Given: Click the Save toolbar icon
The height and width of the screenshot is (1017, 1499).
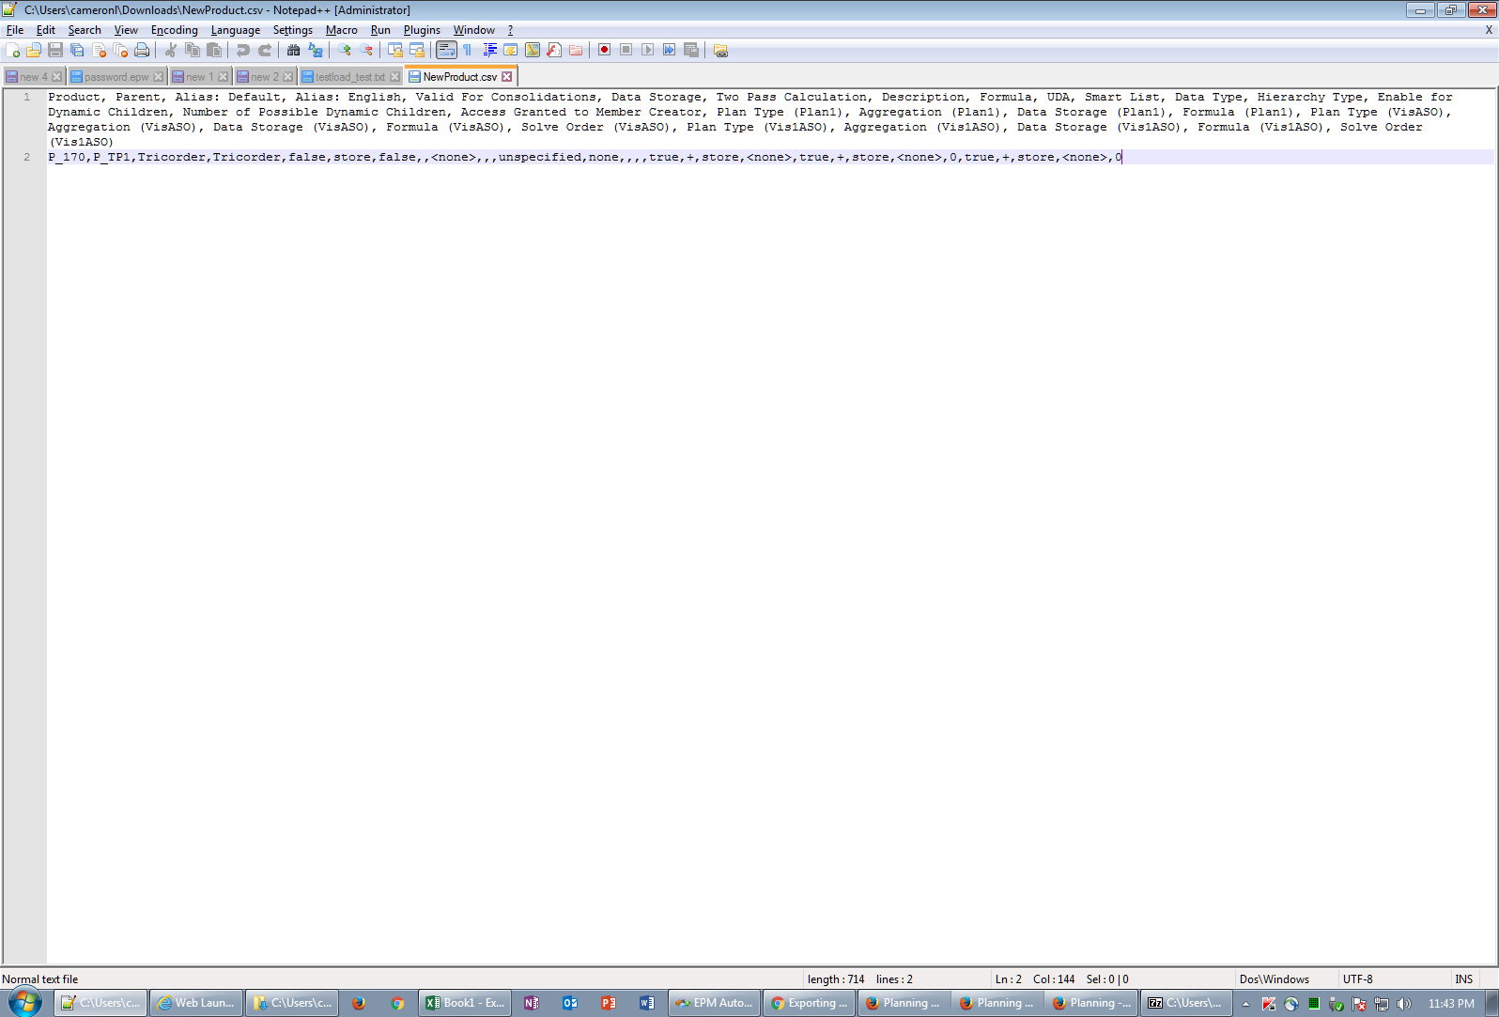Looking at the screenshot, I should tap(55, 50).
